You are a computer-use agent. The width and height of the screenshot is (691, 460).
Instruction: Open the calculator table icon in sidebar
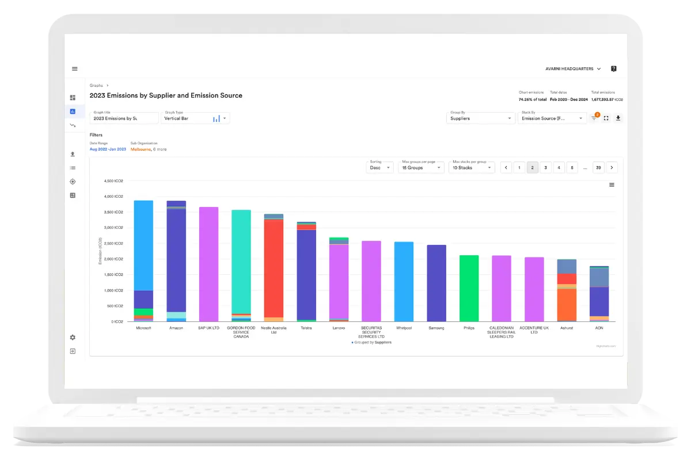click(x=73, y=195)
